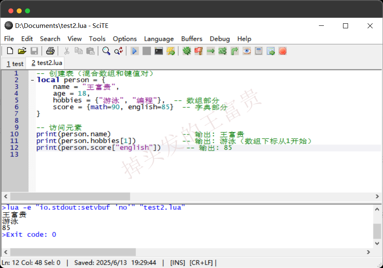Open Replace using the find-replace icon
Image resolution: width=383 pixels, height=268 pixels.
119,50
